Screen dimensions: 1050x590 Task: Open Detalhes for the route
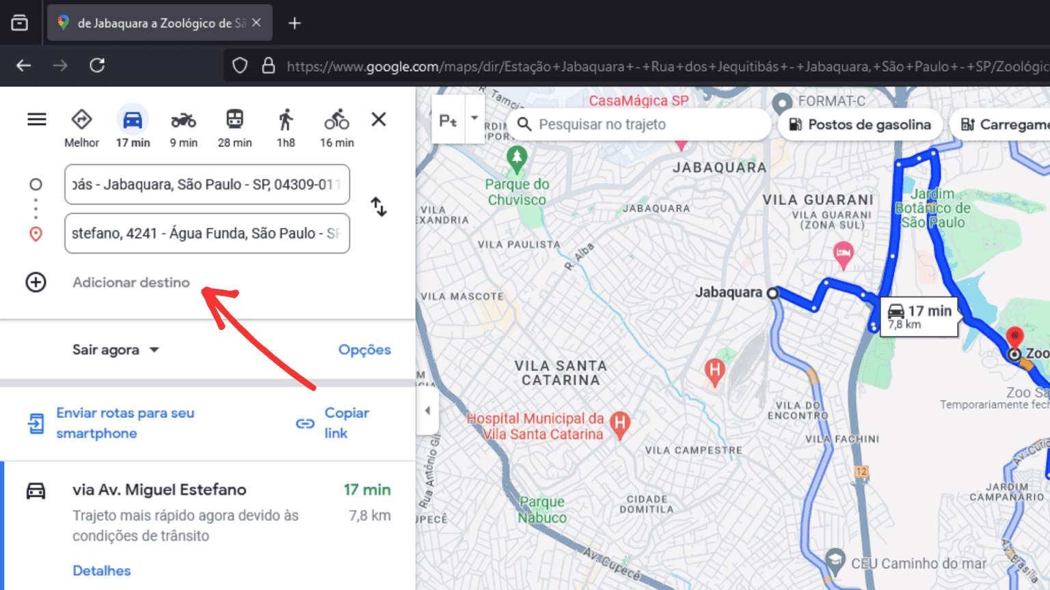point(102,571)
